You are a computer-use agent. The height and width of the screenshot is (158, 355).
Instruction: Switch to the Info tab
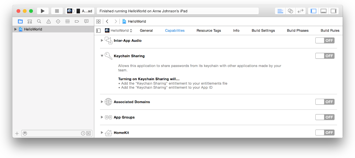coord(236,31)
